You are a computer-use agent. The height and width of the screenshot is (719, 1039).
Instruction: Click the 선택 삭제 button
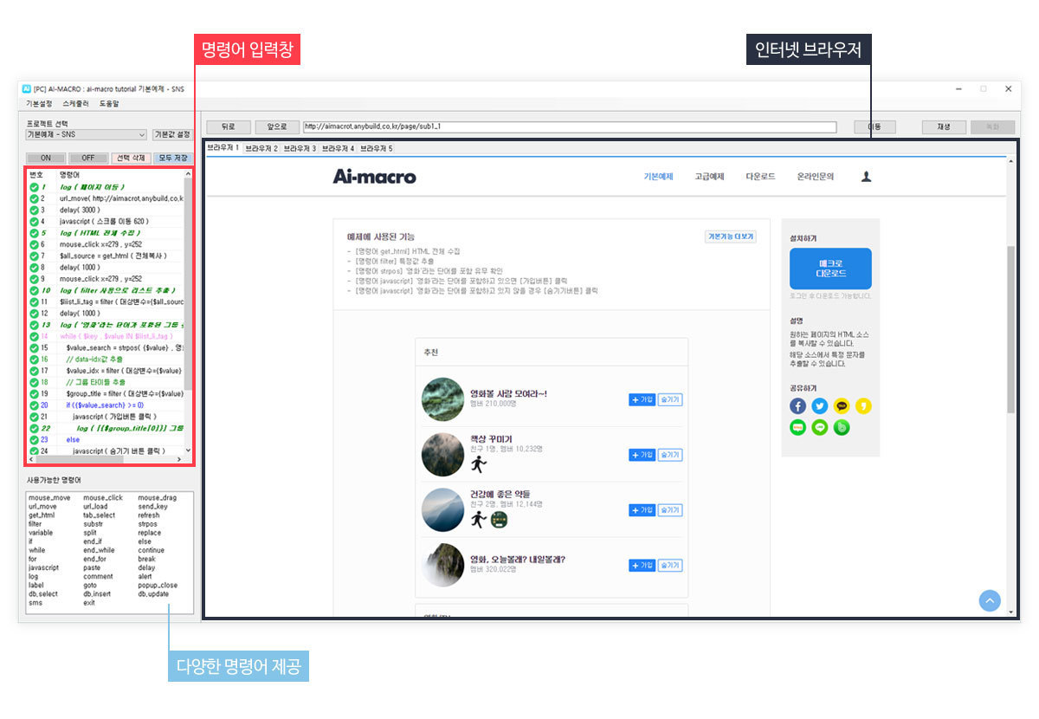tap(130, 159)
